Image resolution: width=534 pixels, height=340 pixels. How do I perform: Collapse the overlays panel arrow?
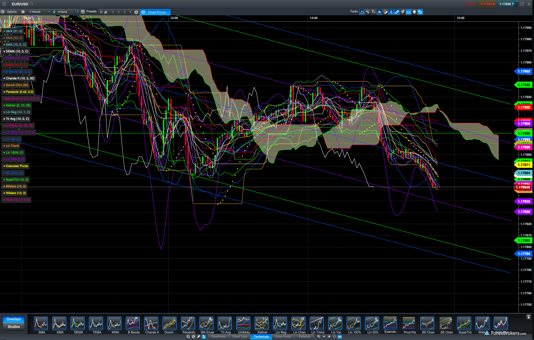[528, 317]
